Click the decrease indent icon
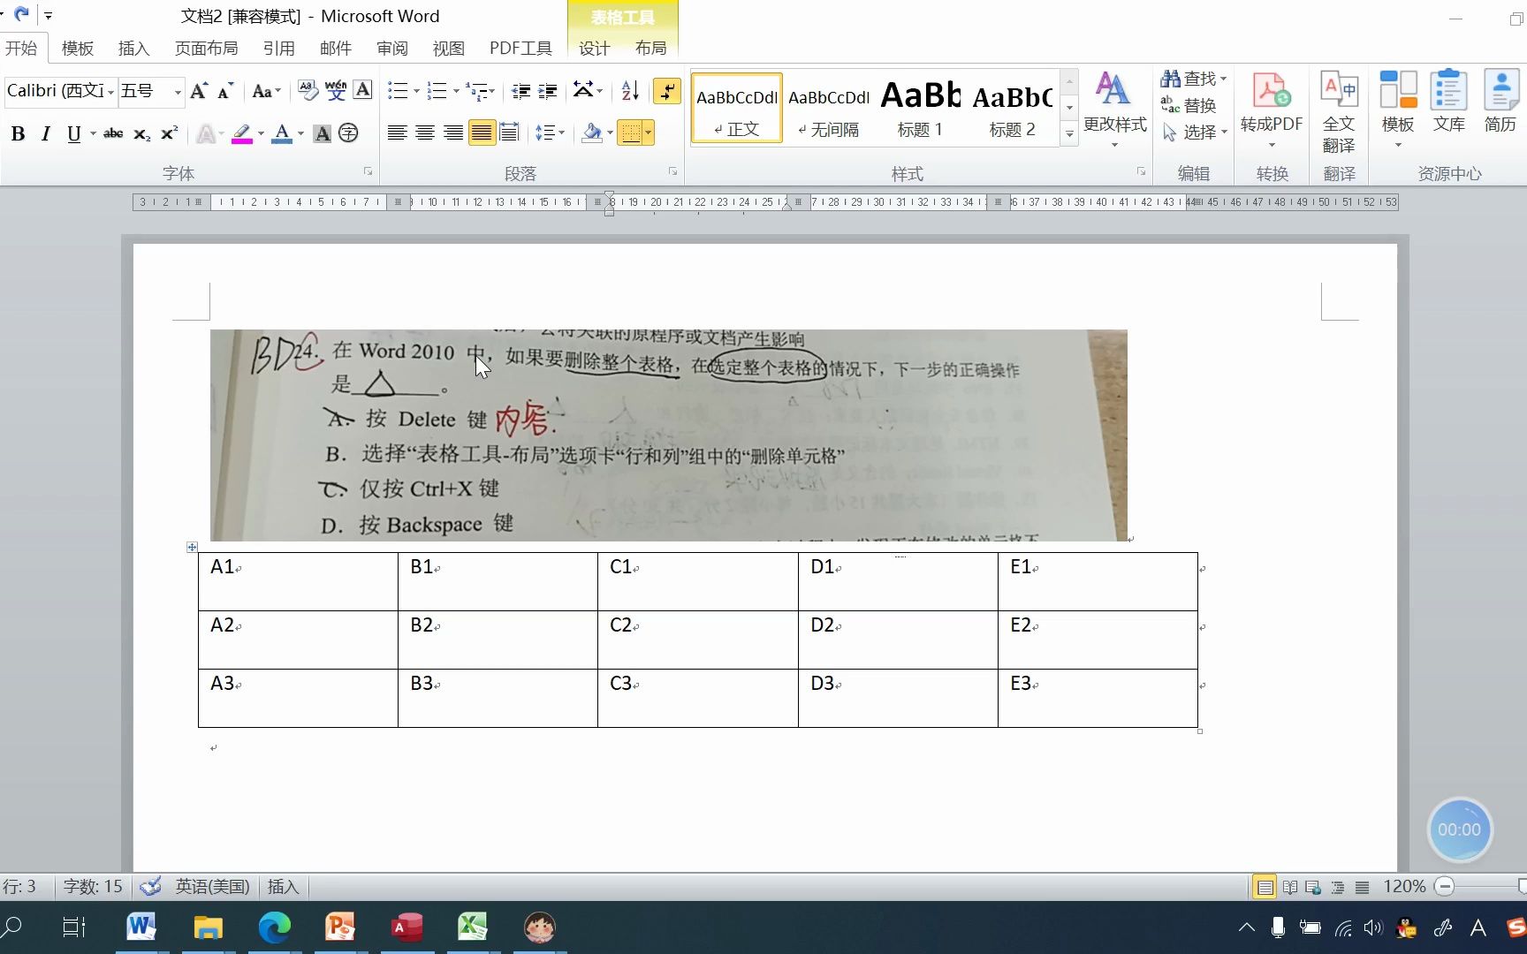The image size is (1527, 954). click(520, 90)
